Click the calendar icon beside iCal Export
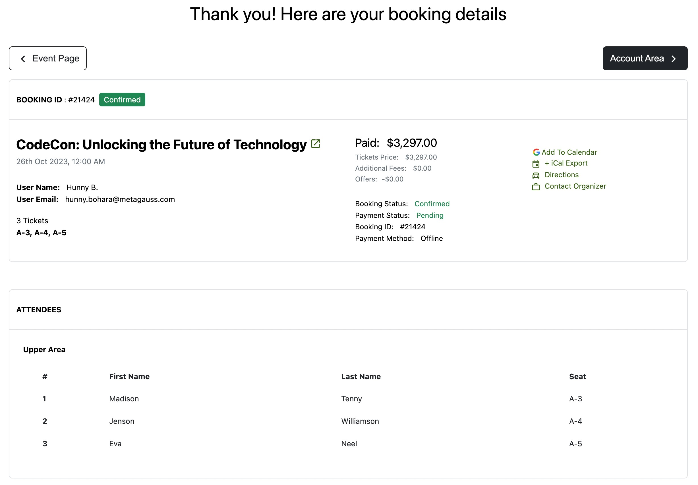Image resolution: width=698 pixels, height=485 pixels. click(536, 164)
